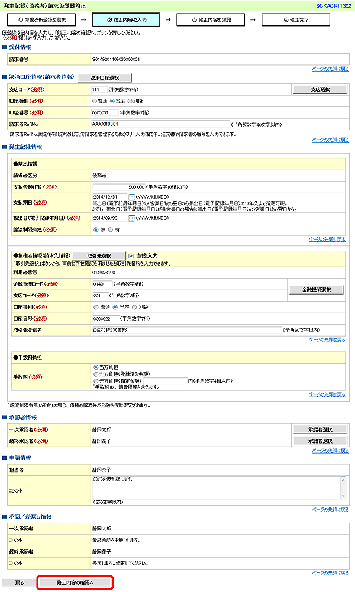
Task: Select 当座 in 決済口座 口座種別
Action: pos(112,101)
